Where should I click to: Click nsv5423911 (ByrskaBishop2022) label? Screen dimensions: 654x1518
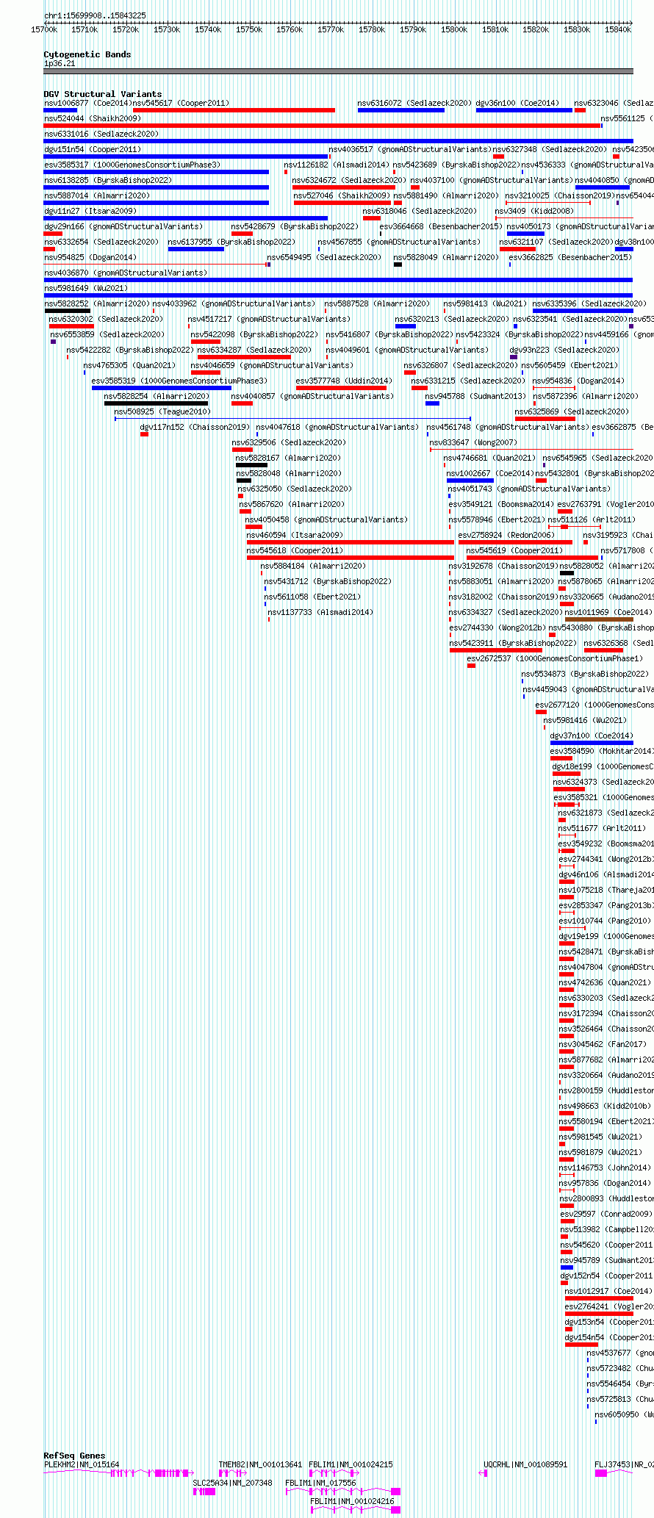513,643
